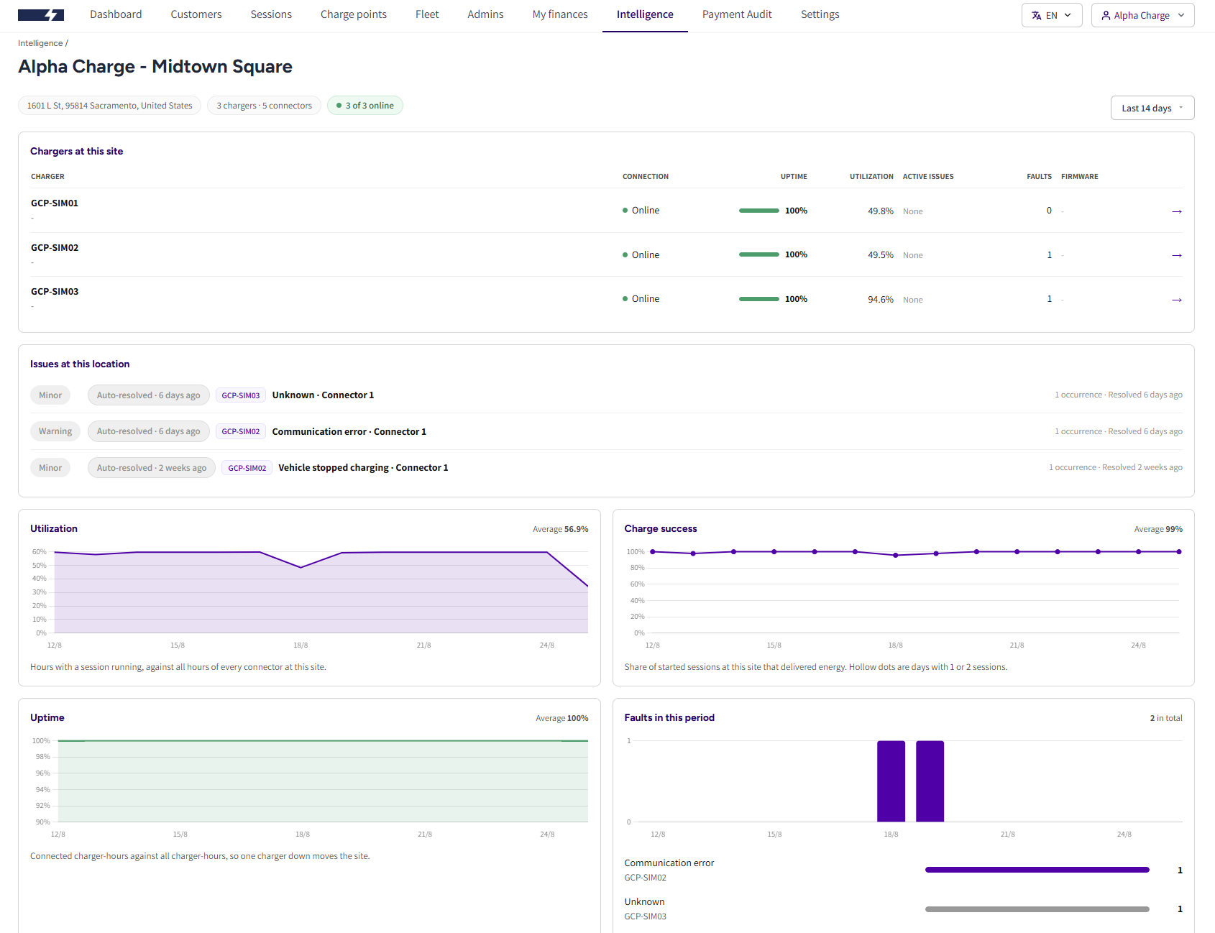Open the Alpha Charge account dropdown
Viewport: 1215px width, 933px height.
coord(1142,15)
